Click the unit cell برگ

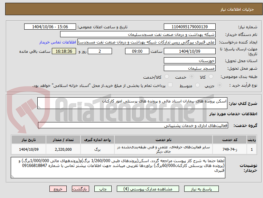(97, 149)
